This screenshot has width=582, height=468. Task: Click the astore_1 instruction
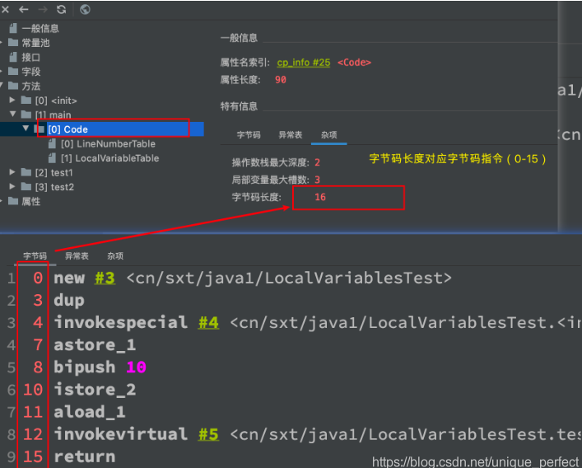pyautogui.click(x=95, y=345)
